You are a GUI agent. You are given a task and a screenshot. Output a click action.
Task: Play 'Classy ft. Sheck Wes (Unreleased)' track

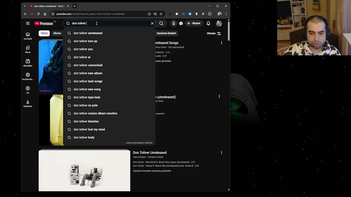[166, 166]
